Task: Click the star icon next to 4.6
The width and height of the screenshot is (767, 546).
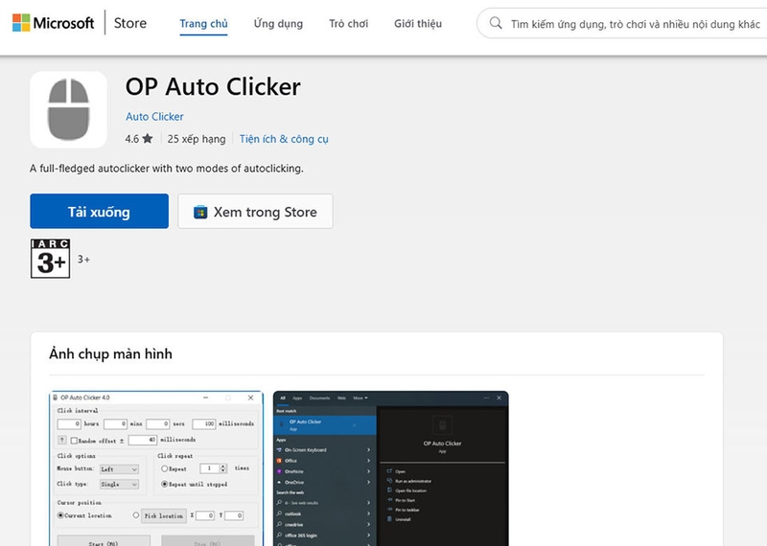Action: click(x=148, y=138)
